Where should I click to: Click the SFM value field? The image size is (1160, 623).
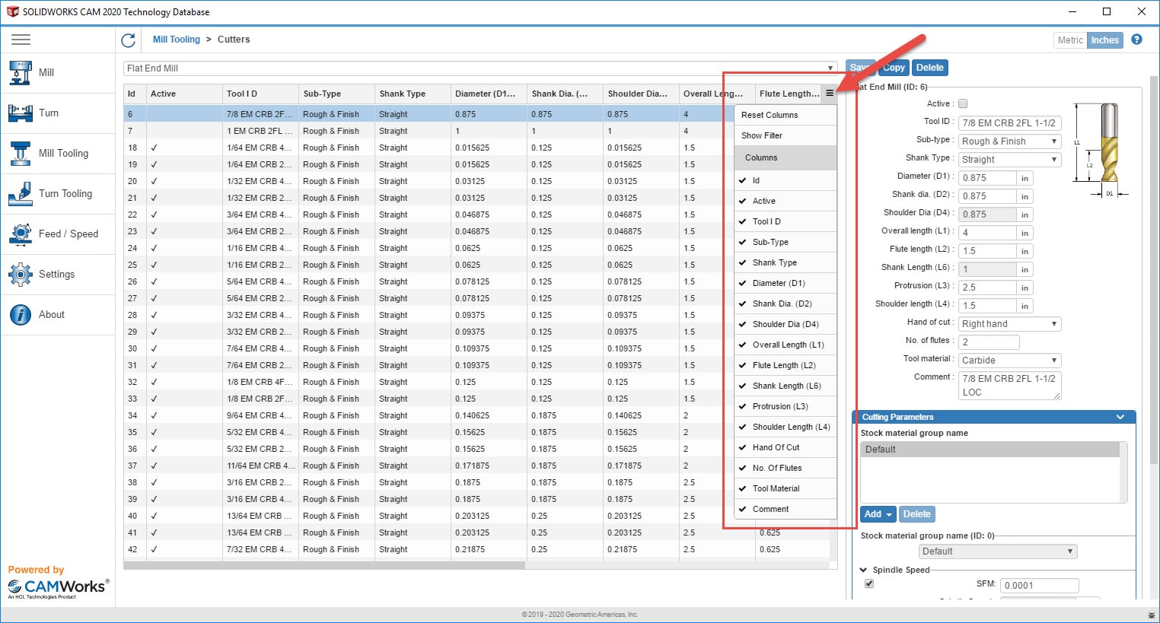pos(1039,586)
